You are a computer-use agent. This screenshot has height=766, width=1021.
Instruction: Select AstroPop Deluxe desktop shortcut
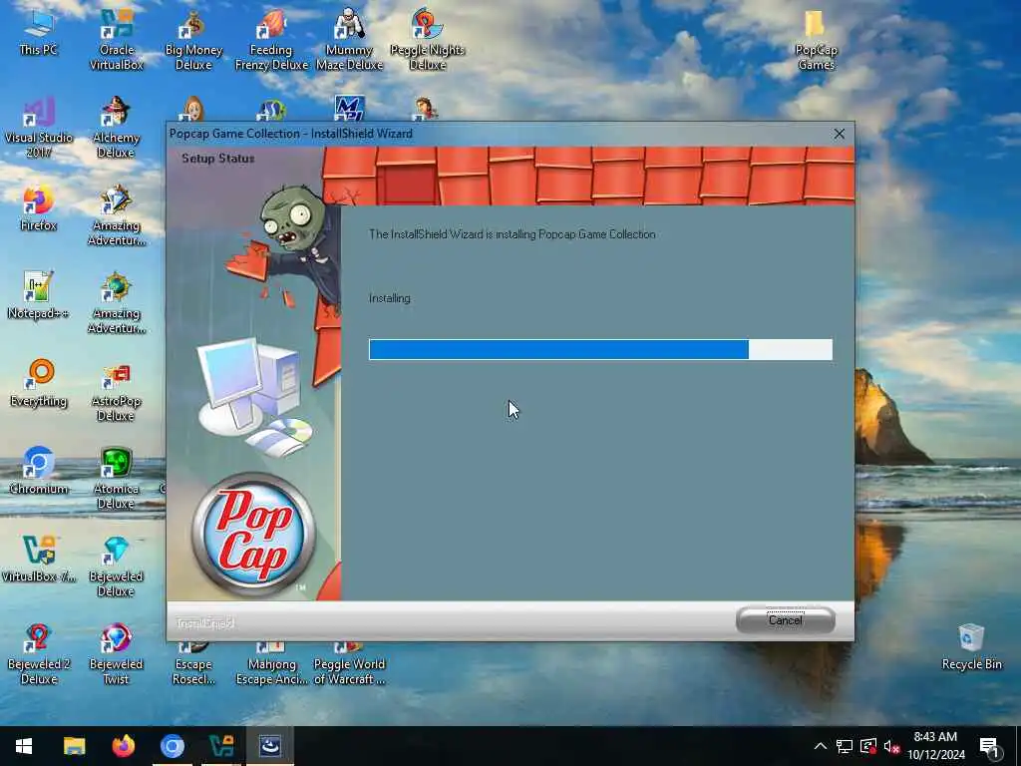coord(117,392)
